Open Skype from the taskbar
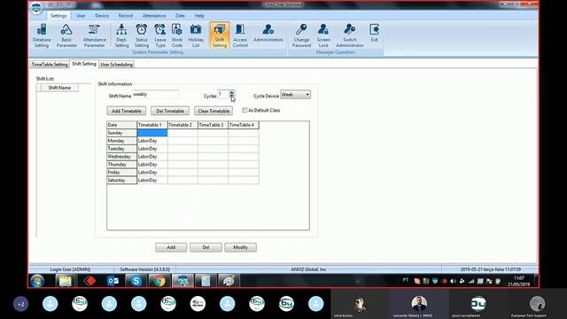The image size is (567, 319). [136, 281]
